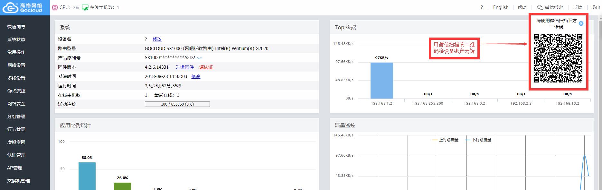
Task: Click the 升级固件 firmware upgrade link
Action: tap(185, 67)
